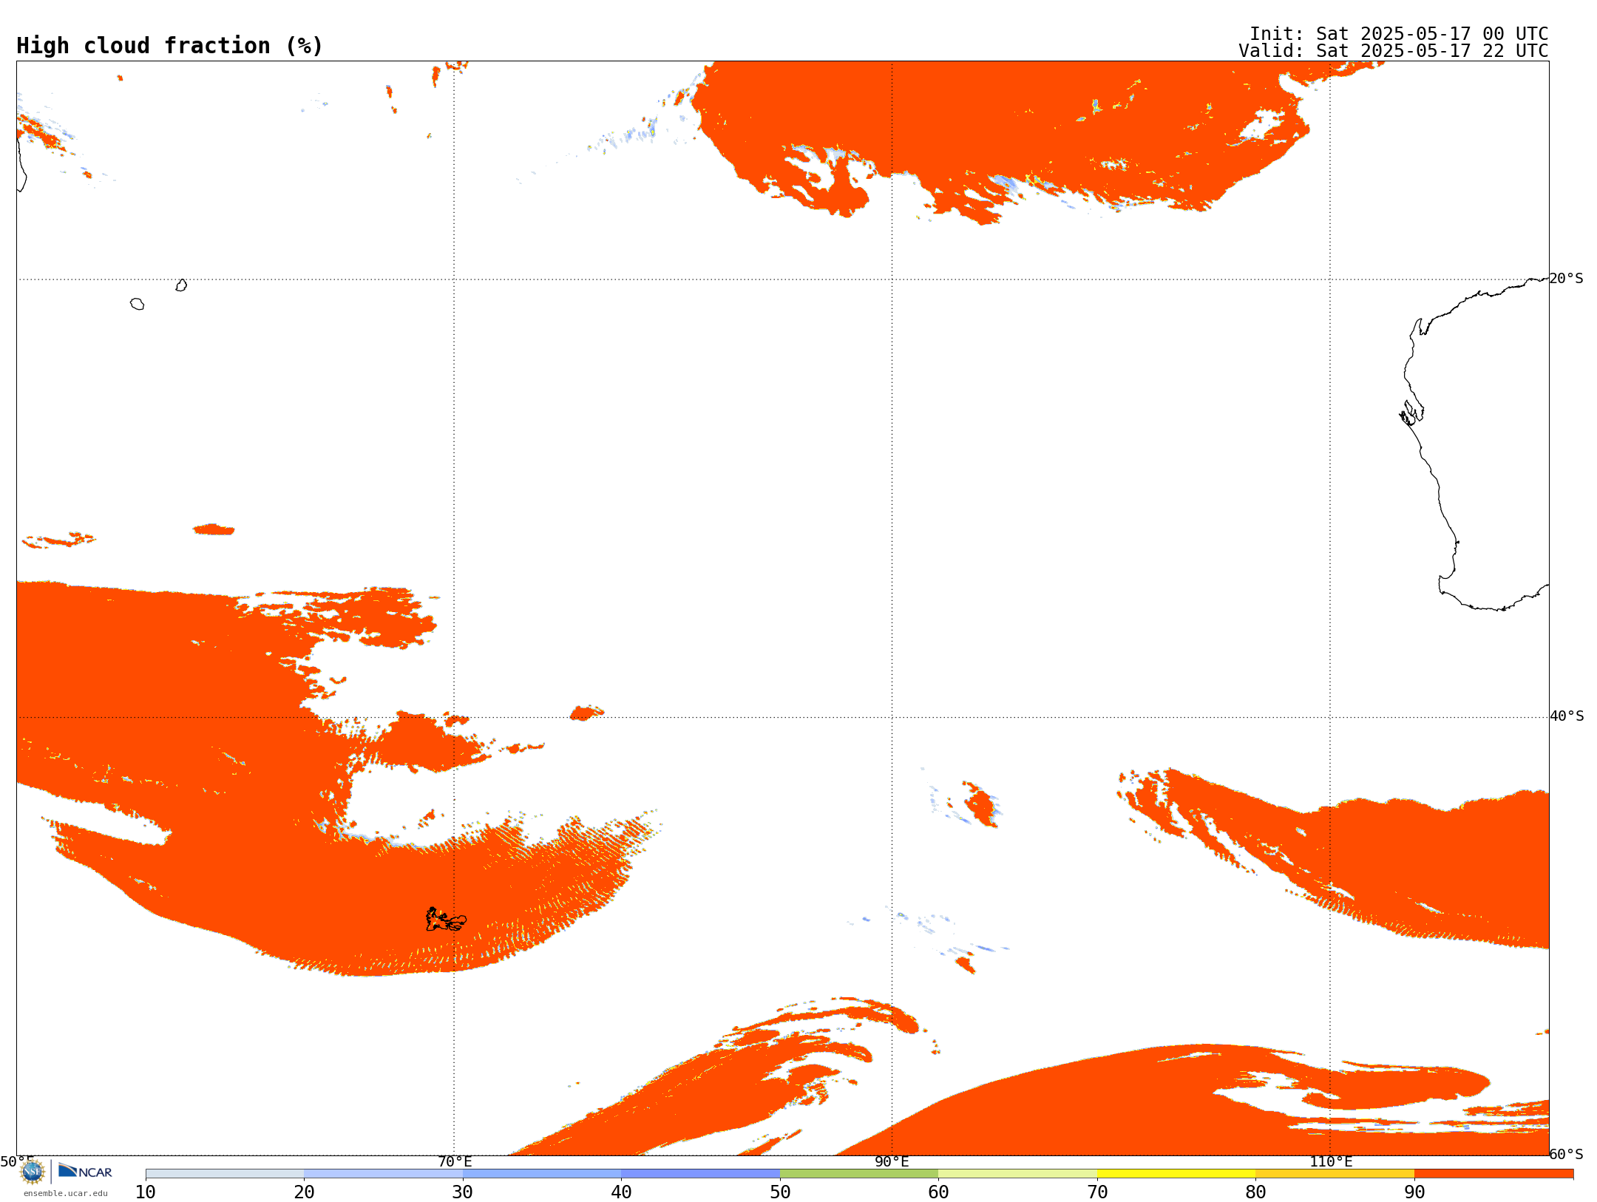Click the colorbar tick label 40
The image size is (1597, 1202).
click(x=621, y=1192)
